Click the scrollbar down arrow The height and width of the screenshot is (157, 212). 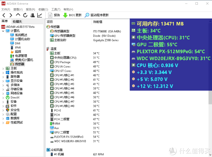pyautogui.click(x=210, y=155)
